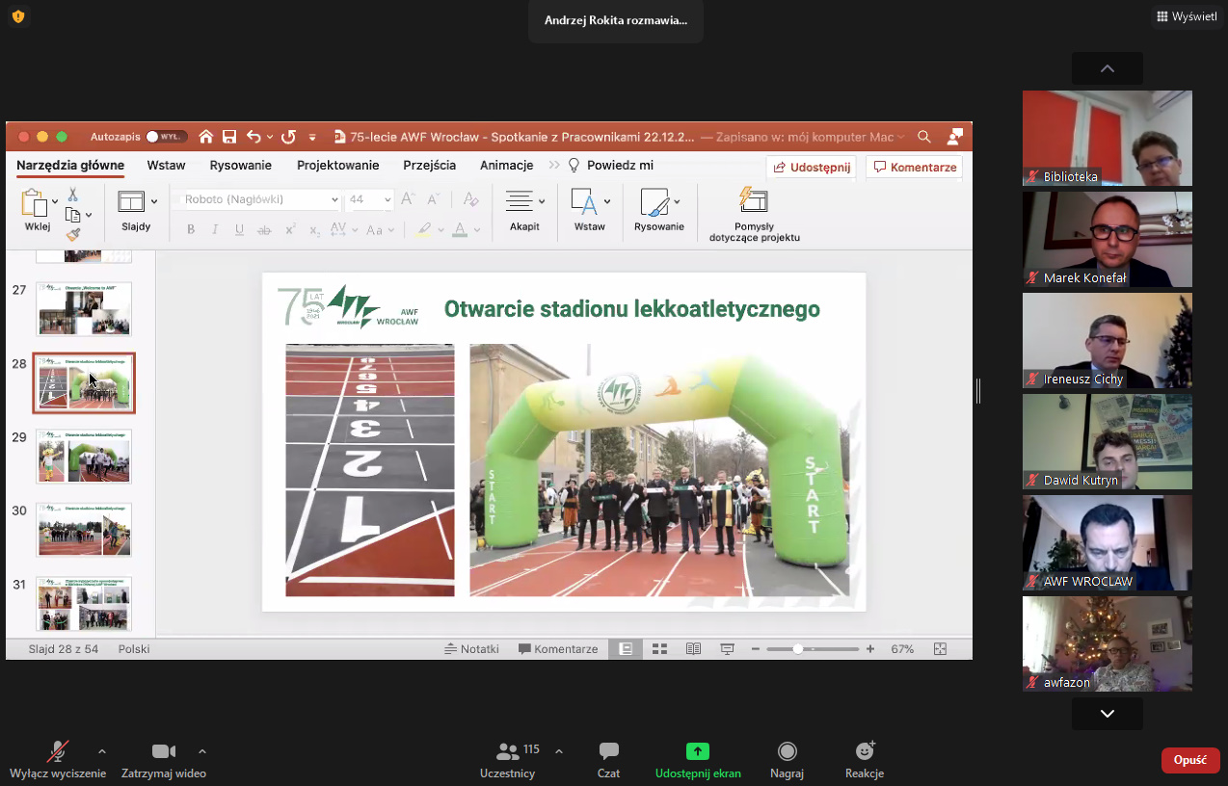Show next participants with down arrow
Viewport: 1228px width, 786px height.
tap(1108, 714)
